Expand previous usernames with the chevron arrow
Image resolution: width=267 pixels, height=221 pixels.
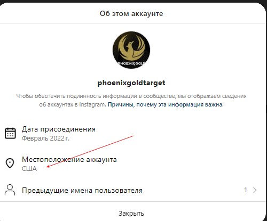tap(255, 190)
